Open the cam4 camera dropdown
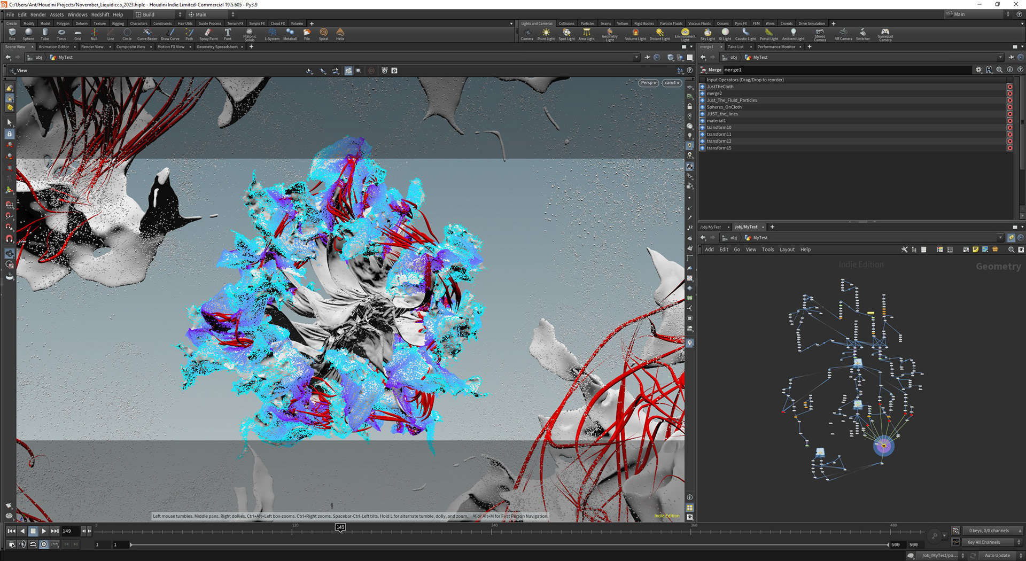Viewport: 1026px width, 561px height. (672, 83)
